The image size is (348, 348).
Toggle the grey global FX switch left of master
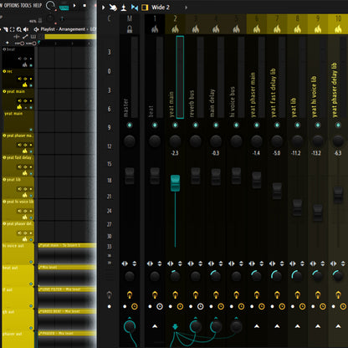point(110,294)
